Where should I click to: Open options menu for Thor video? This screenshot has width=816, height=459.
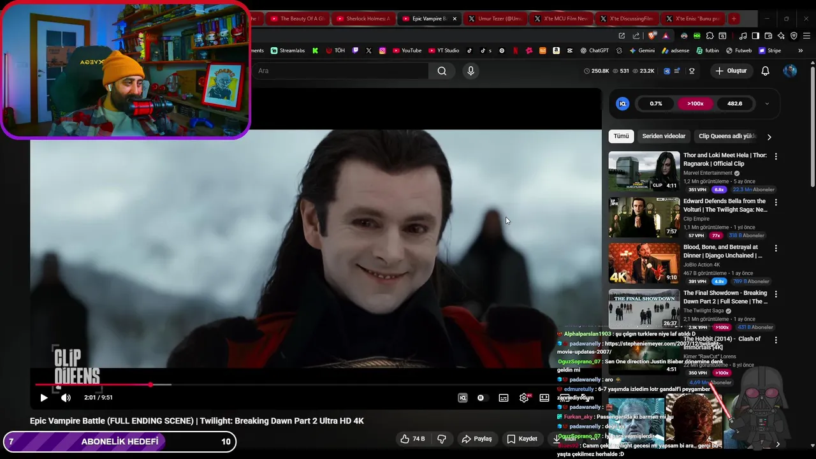pyautogui.click(x=776, y=156)
